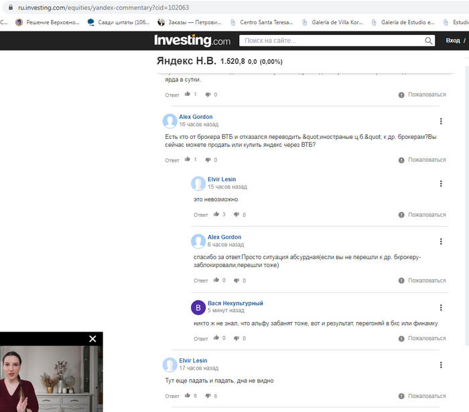Dislike Alex Gordon's 6-hours-ago reply

(237, 280)
